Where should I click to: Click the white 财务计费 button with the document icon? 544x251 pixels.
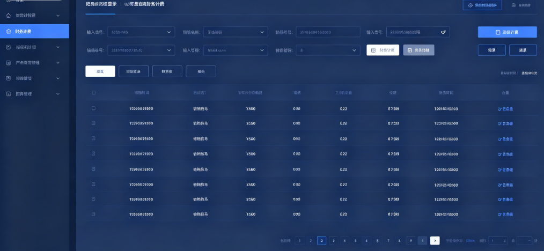[383, 50]
